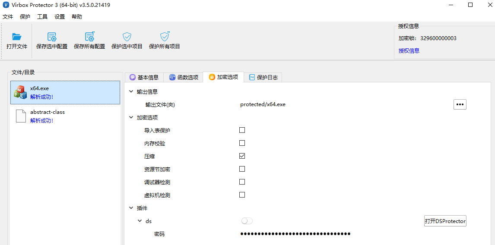The image size is (495, 245).
Task: Collapse the plugins (插件) section
Action: point(131,208)
